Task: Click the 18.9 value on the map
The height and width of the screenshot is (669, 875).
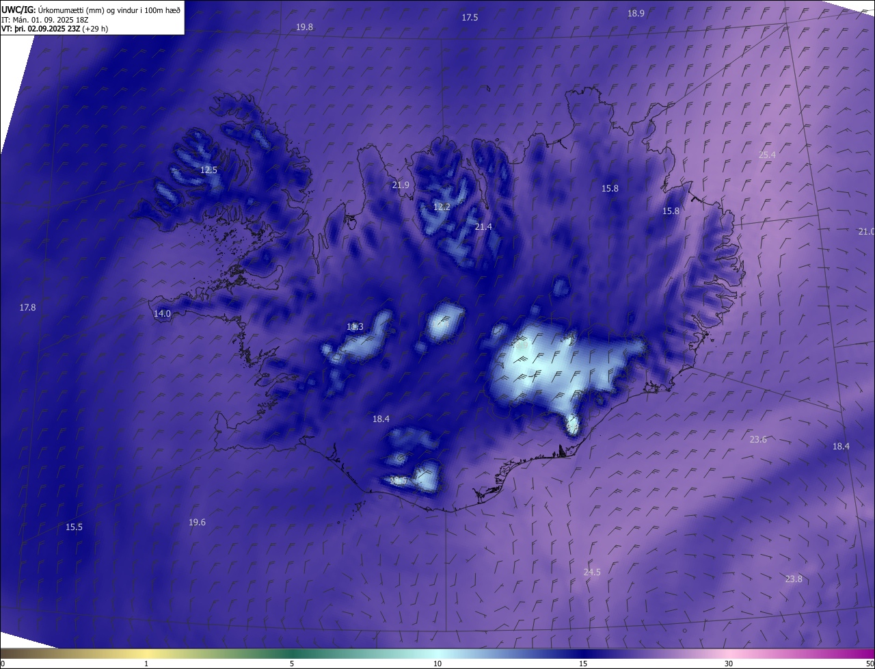Action: 636,14
